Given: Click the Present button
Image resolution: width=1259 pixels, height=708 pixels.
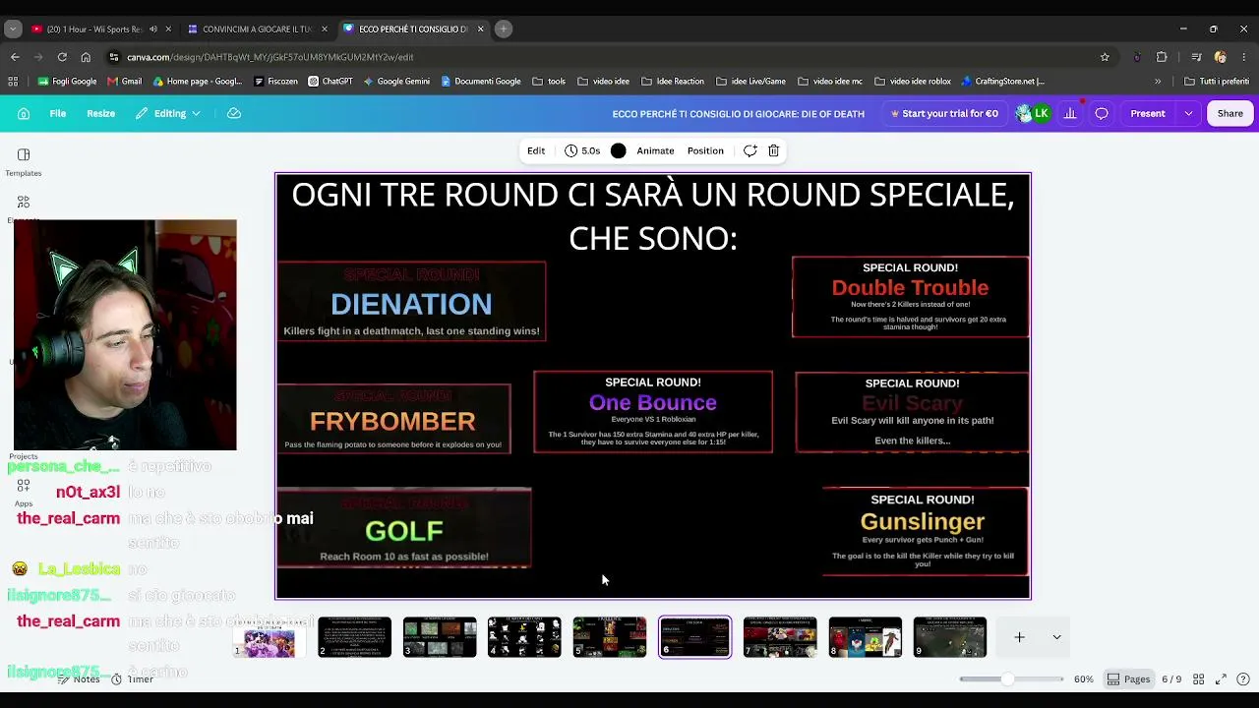Looking at the screenshot, I should point(1148,113).
